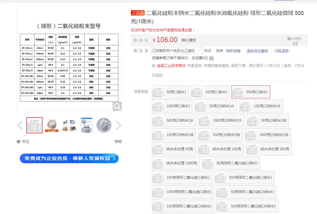Click the magnifier zoom icon on product image
Viewport: 317px width, 214px height.
(x=117, y=106)
